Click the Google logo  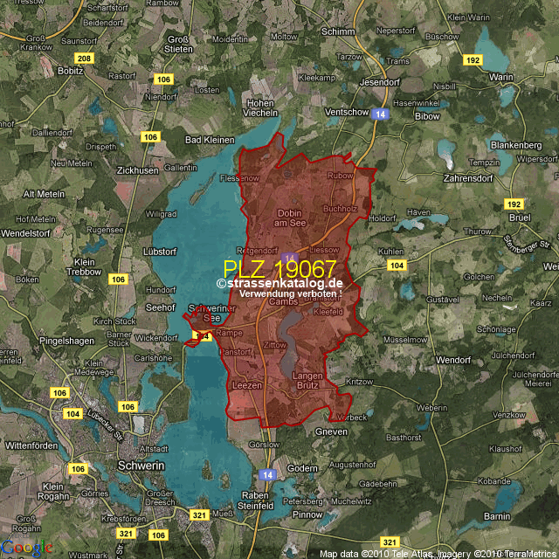pyautogui.click(x=26, y=548)
